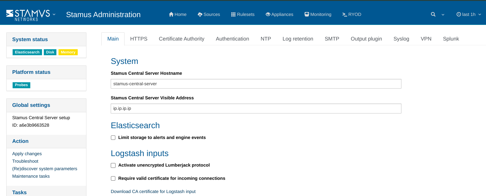Viewport: 486px width, 196px height.
Task: Open Troubleshoot link
Action: tap(25, 161)
